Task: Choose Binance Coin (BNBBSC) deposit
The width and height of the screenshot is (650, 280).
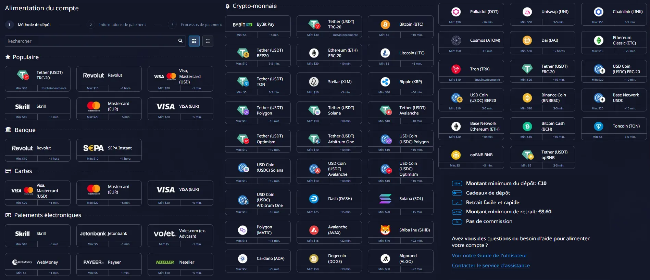Action: coord(542,100)
